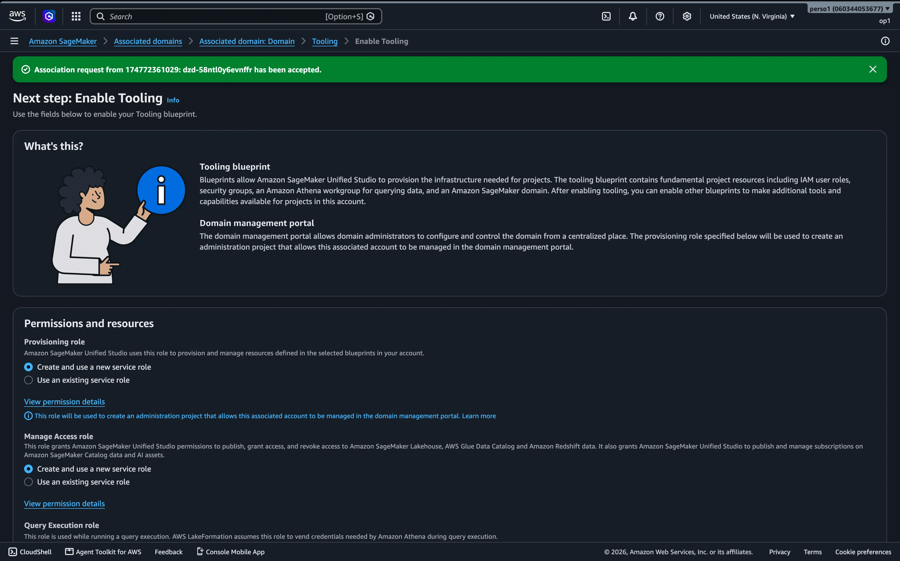Toggle the side navigation hamburger menu
This screenshot has height=561, width=900.
[14, 41]
